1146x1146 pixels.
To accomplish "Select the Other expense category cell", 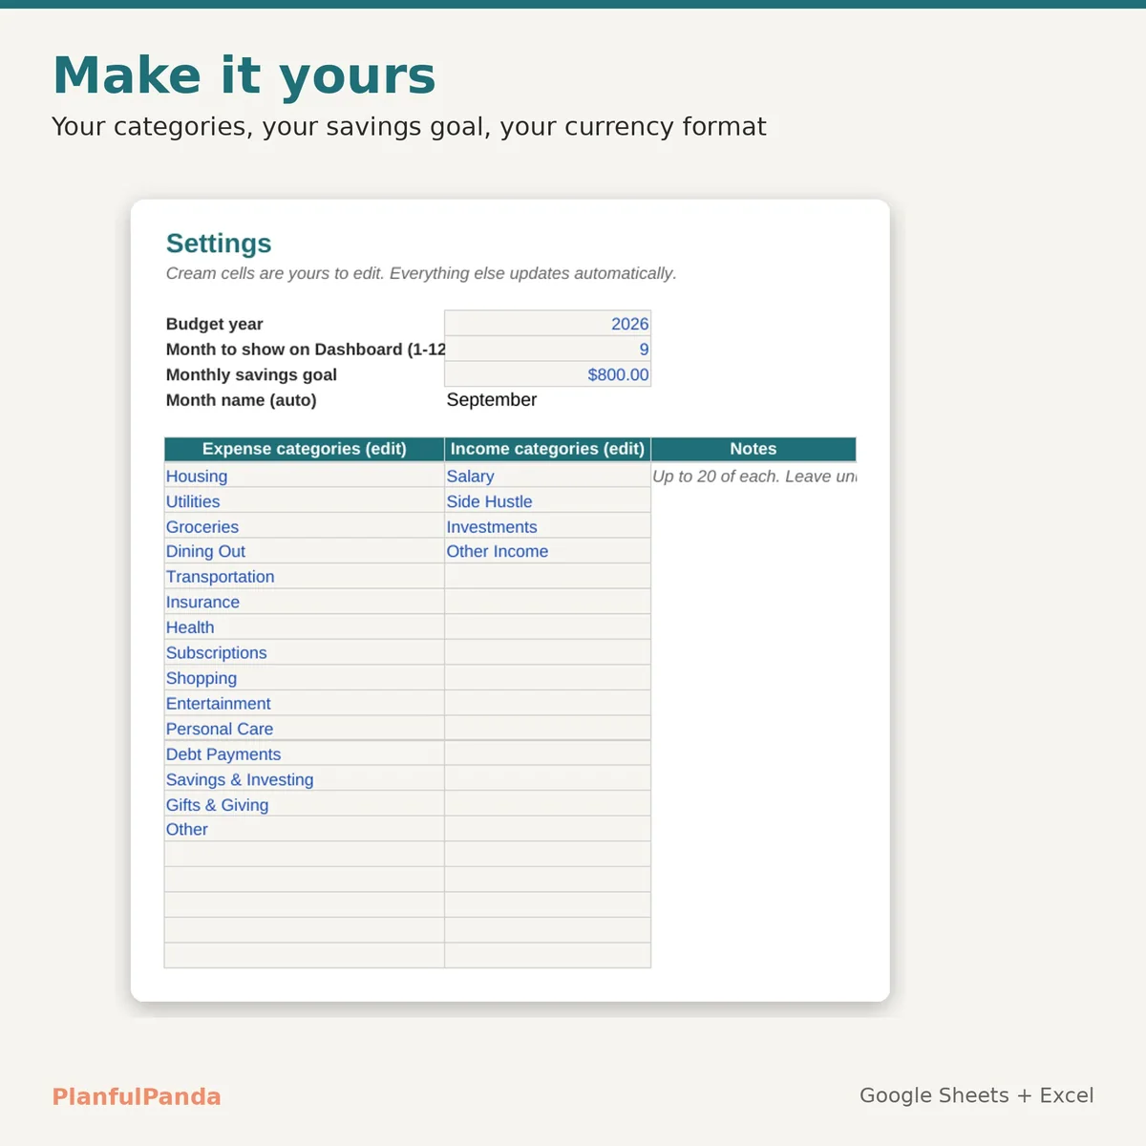I will 305,829.
